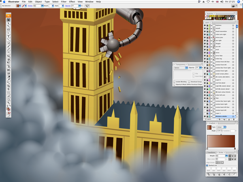Select the left gradient color stop
243x182 pixels.
tap(207, 148)
